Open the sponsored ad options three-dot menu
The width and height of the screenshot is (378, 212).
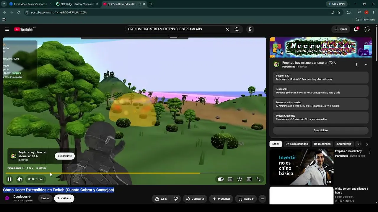pyautogui.click(x=356, y=64)
